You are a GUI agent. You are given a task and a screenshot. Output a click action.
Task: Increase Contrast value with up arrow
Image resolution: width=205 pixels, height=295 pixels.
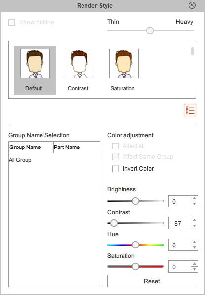pos(194,220)
